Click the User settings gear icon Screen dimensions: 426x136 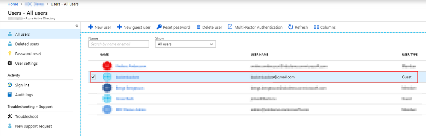point(10,63)
